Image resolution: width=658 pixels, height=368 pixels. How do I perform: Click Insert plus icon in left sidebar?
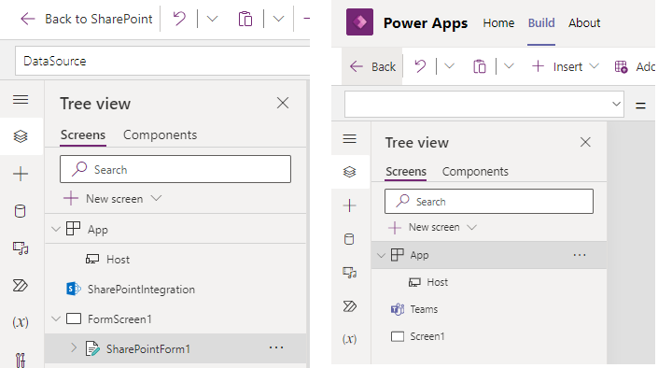point(21,174)
